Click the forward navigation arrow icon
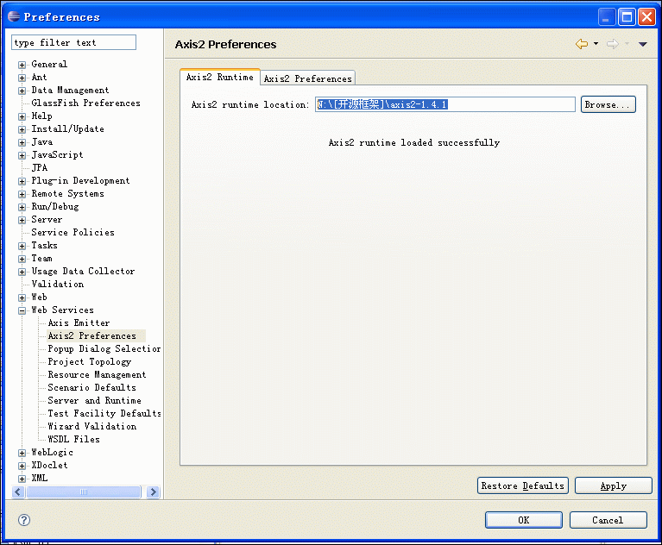The width and height of the screenshot is (662, 545). click(613, 44)
